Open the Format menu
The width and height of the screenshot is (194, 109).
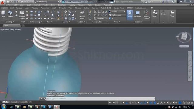coord(37,5)
